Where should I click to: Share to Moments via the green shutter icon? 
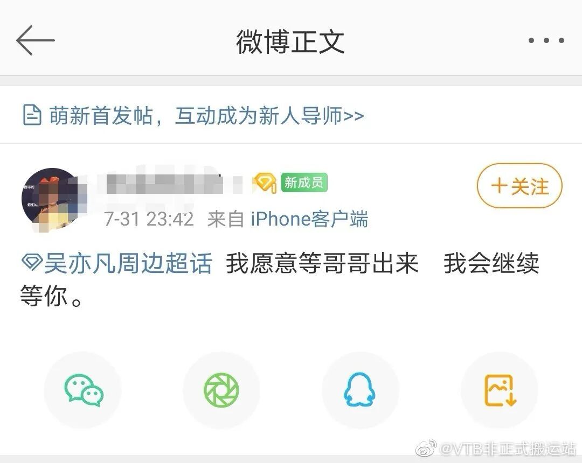click(221, 390)
